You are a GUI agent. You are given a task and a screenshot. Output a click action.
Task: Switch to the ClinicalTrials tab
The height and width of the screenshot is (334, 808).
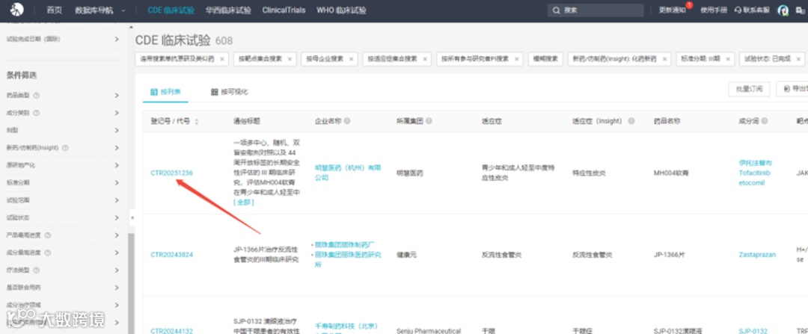pos(284,10)
